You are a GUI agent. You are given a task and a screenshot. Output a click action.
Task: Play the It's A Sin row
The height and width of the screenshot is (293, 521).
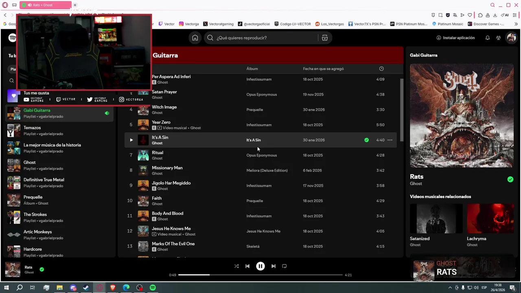[131, 140]
